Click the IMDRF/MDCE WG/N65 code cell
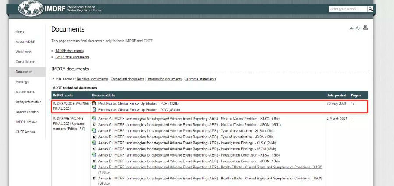The height and width of the screenshot is (186, 394). pos(71,107)
